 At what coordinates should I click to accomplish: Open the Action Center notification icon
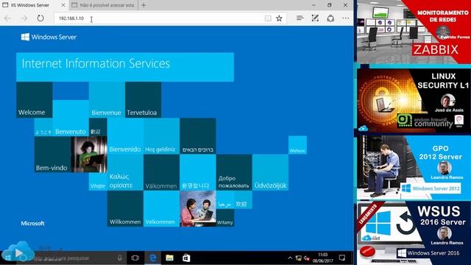342,258
